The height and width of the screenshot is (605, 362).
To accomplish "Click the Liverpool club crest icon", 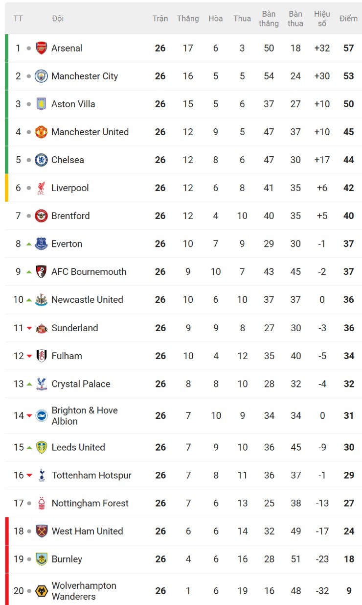I will click(x=42, y=188).
